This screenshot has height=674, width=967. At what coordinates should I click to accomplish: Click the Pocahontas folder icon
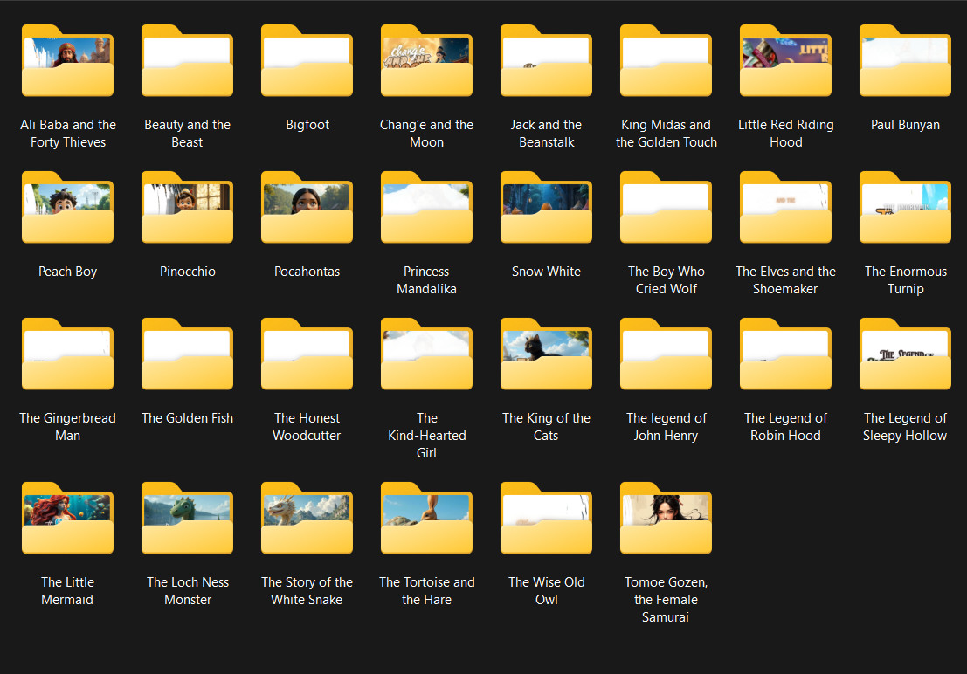point(307,207)
